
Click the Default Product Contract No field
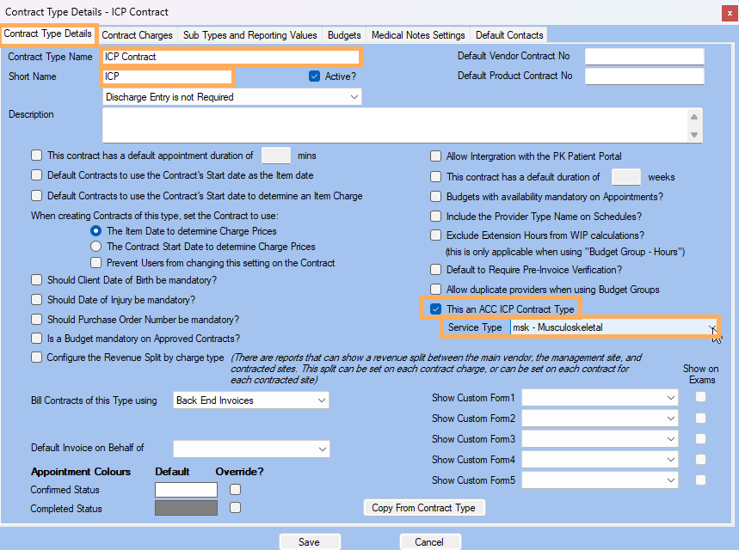(x=644, y=76)
